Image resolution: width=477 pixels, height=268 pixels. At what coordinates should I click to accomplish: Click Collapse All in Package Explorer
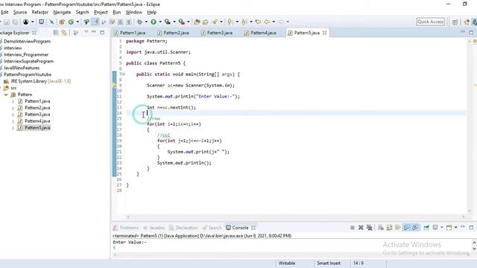click(56, 33)
